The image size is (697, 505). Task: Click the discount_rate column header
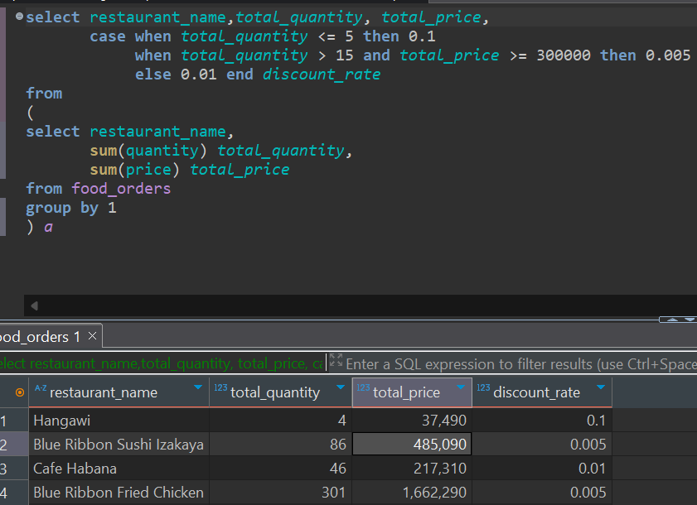[542, 392]
